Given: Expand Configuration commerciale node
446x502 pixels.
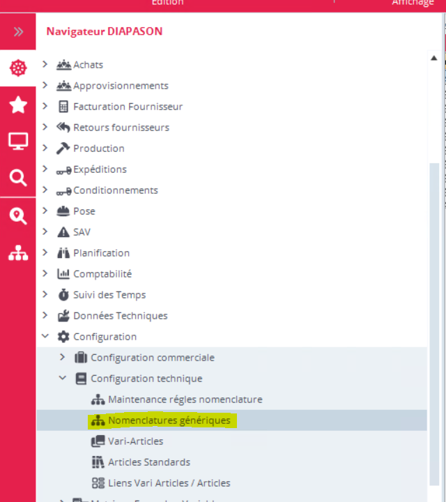Looking at the screenshot, I should click(x=63, y=357).
